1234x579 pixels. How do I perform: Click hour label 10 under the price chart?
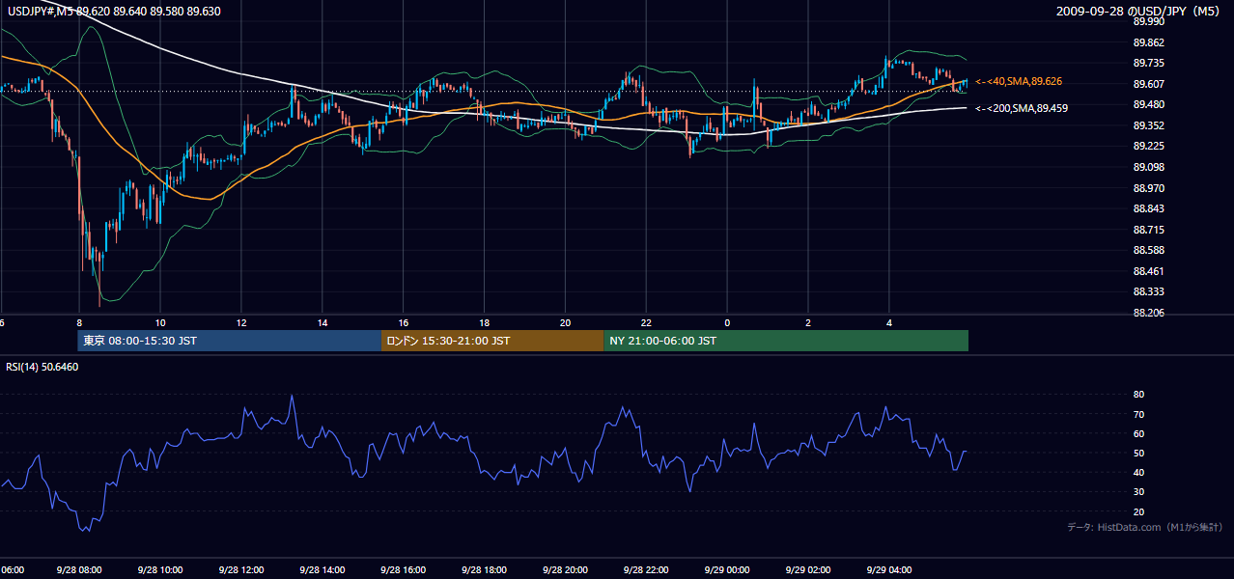click(x=160, y=323)
